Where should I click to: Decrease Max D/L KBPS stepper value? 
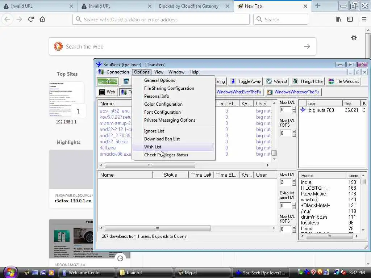tap(294, 135)
